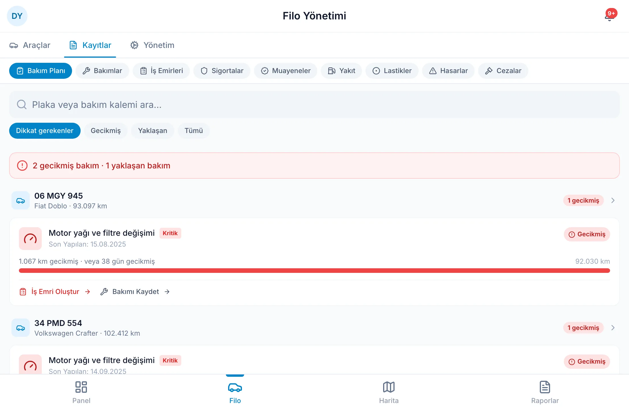Screen dimensions: 629x411
Task: Switch to the Kayıtlar tab
Action: [x=90, y=45]
